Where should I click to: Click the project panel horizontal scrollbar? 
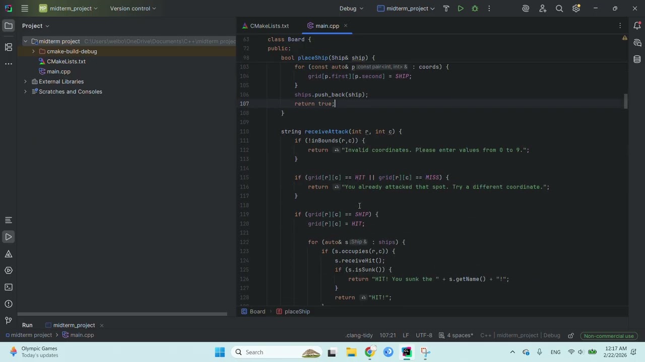pos(122,314)
